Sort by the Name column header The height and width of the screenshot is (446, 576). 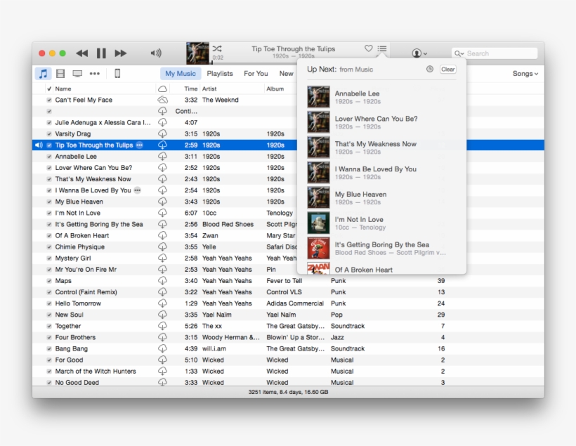coord(63,88)
